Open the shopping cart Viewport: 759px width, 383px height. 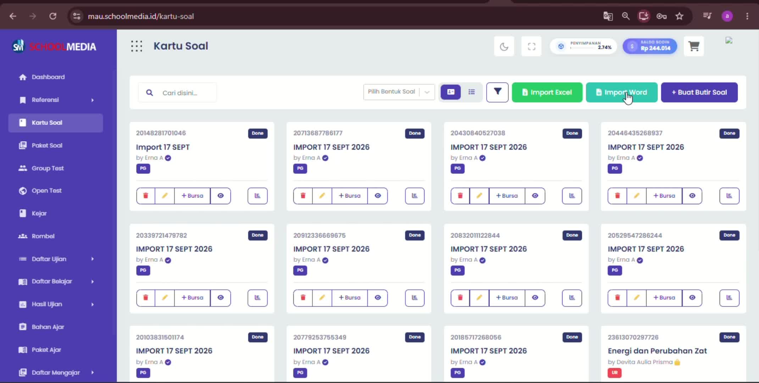tap(694, 46)
